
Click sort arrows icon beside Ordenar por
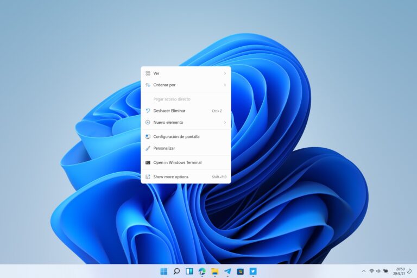[x=148, y=85]
